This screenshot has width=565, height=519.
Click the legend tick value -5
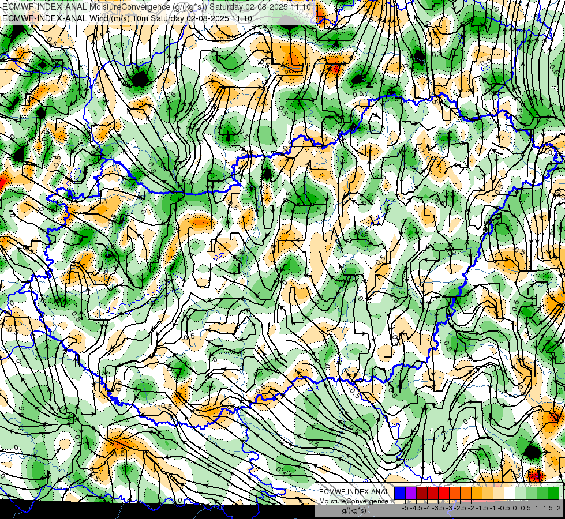[x=405, y=508]
